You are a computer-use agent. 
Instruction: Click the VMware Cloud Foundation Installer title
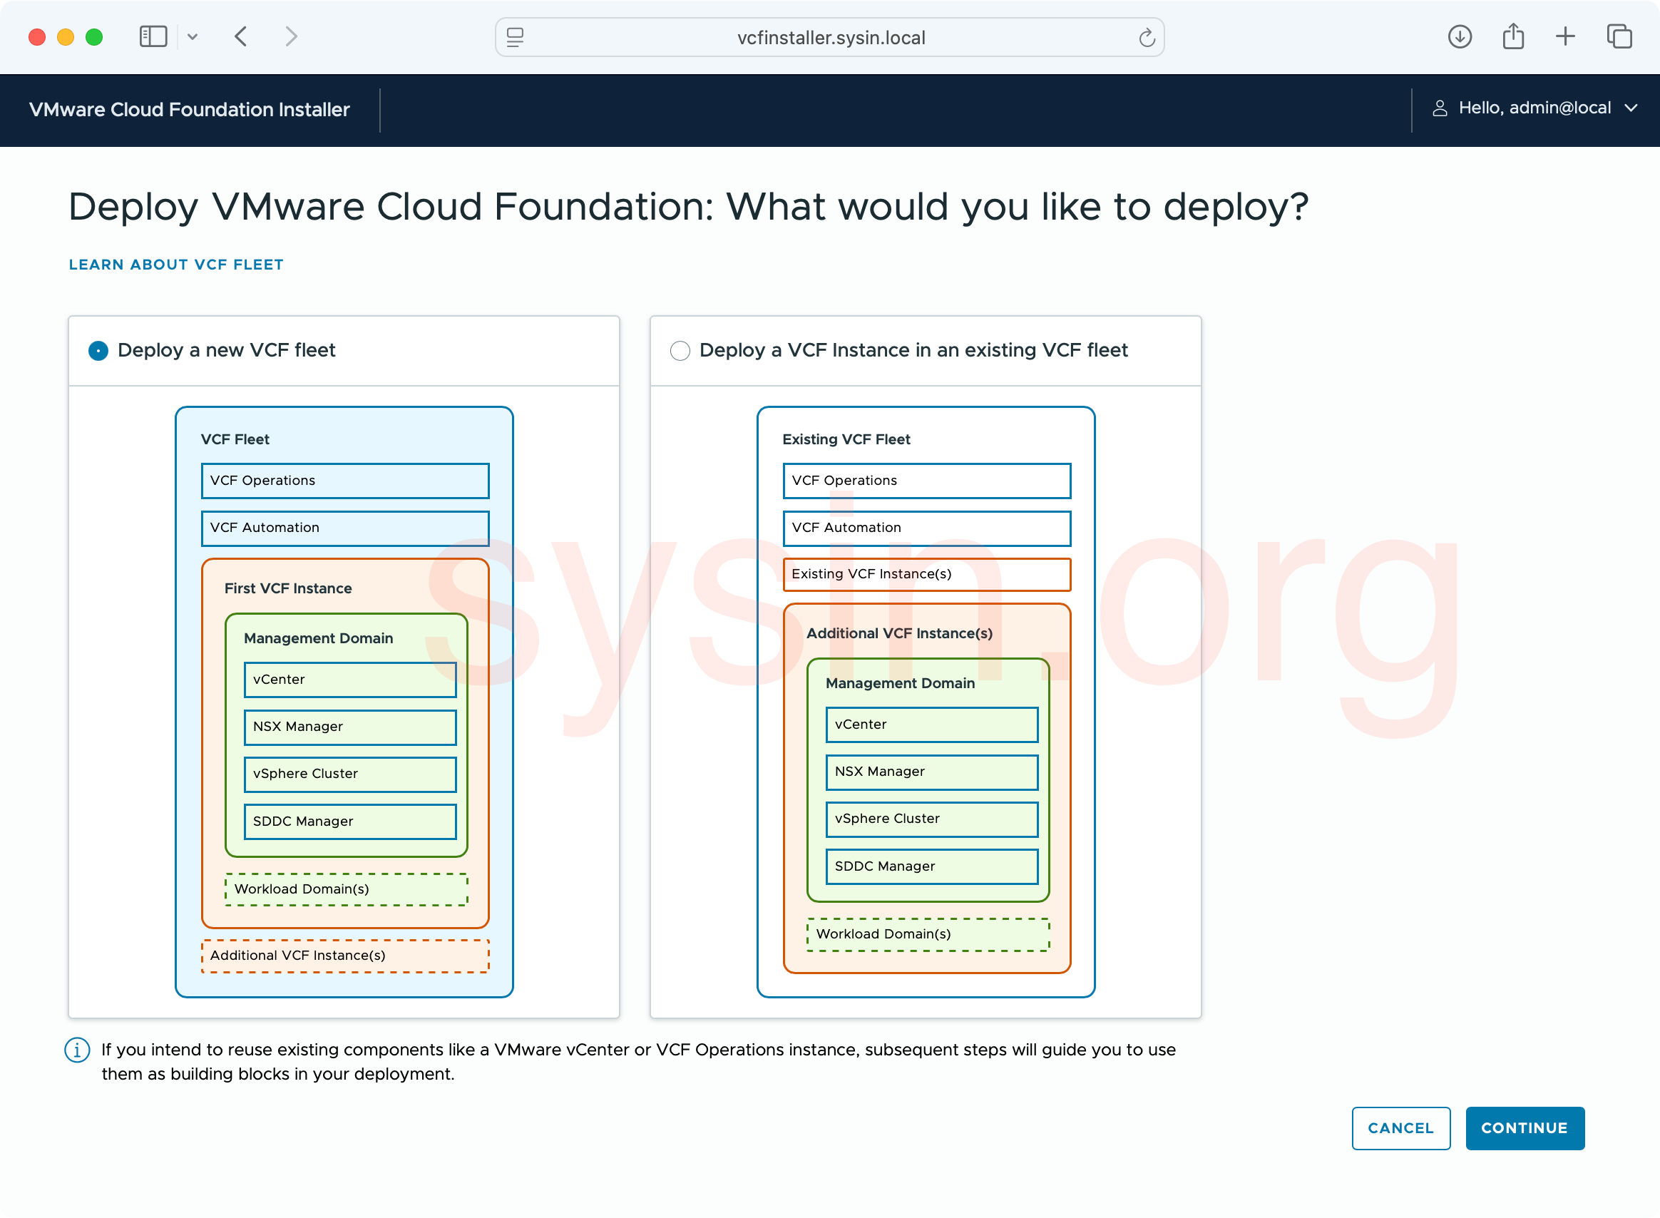coord(189,109)
